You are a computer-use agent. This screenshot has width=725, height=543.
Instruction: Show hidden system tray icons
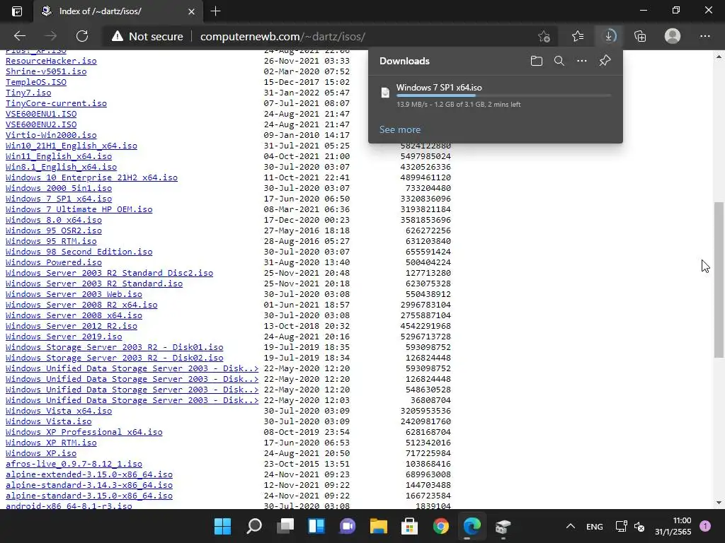571,526
